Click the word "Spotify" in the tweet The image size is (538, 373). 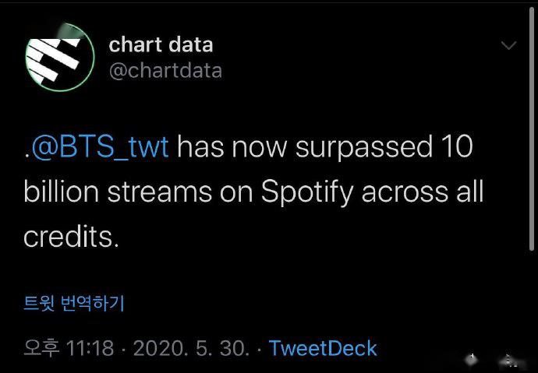[302, 192]
